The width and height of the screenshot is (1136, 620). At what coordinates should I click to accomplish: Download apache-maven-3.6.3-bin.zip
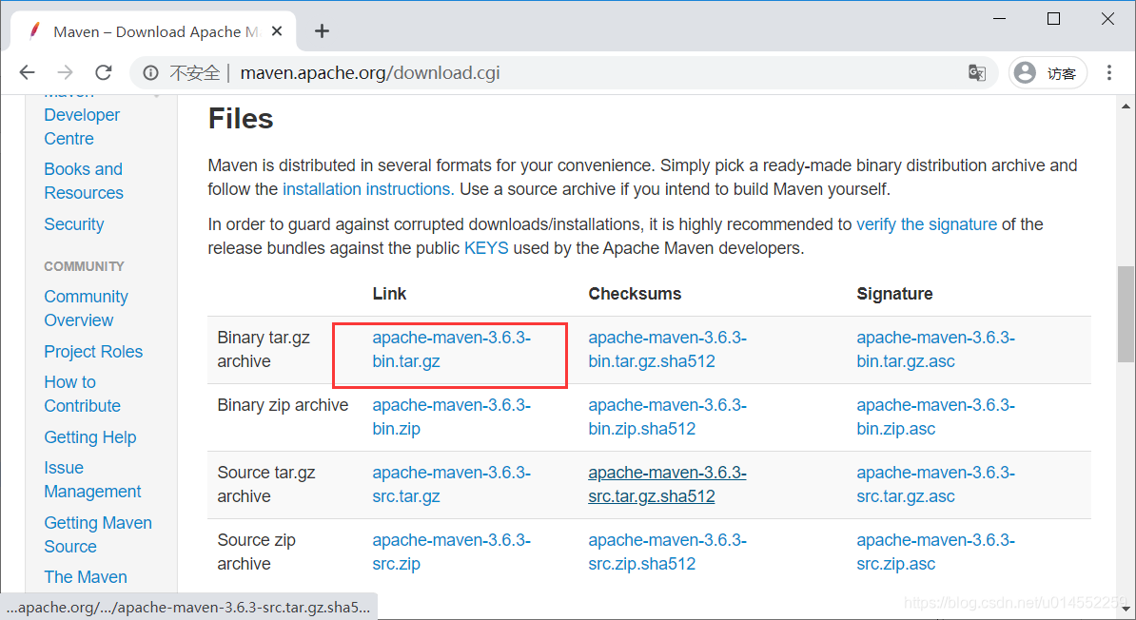point(451,417)
